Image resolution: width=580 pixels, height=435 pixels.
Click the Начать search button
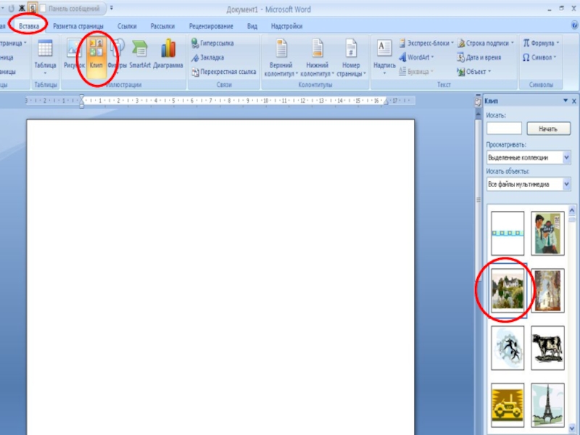point(548,129)
